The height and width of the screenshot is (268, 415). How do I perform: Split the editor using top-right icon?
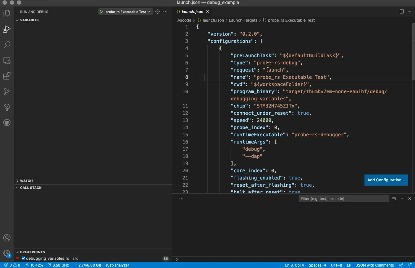[x=401, y=12]
